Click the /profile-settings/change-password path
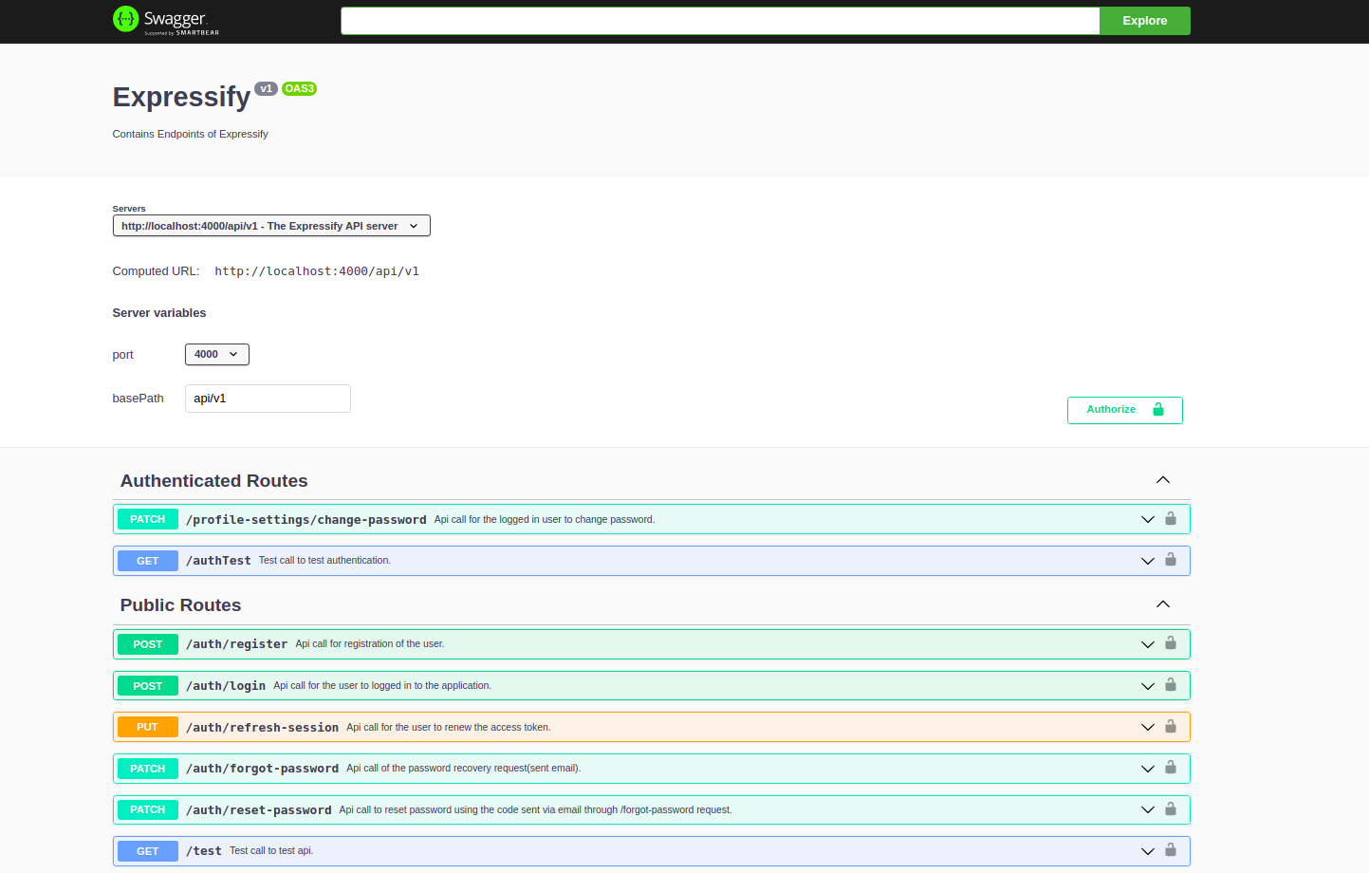Screen dimensions: 1369x873 [306, 520]
